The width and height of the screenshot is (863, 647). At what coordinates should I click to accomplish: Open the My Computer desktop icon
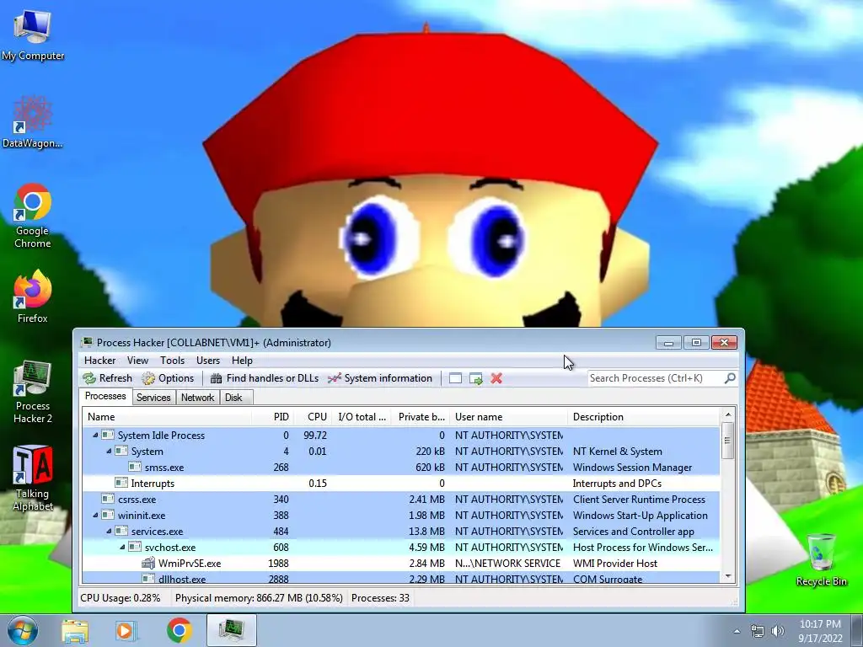click(x=33, y=35)
